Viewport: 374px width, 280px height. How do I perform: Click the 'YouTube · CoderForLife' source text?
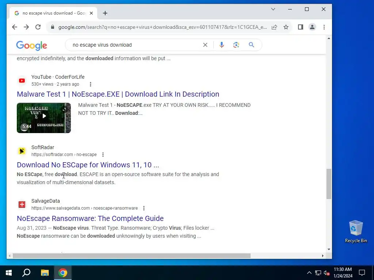[58, 77]
